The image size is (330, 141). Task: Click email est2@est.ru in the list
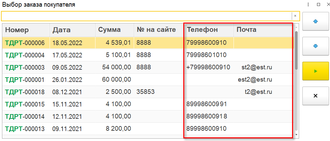pos(255,80)
